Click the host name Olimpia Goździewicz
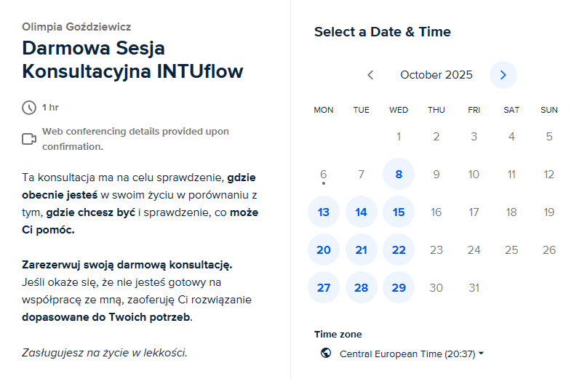 click(x=76, y=27)
